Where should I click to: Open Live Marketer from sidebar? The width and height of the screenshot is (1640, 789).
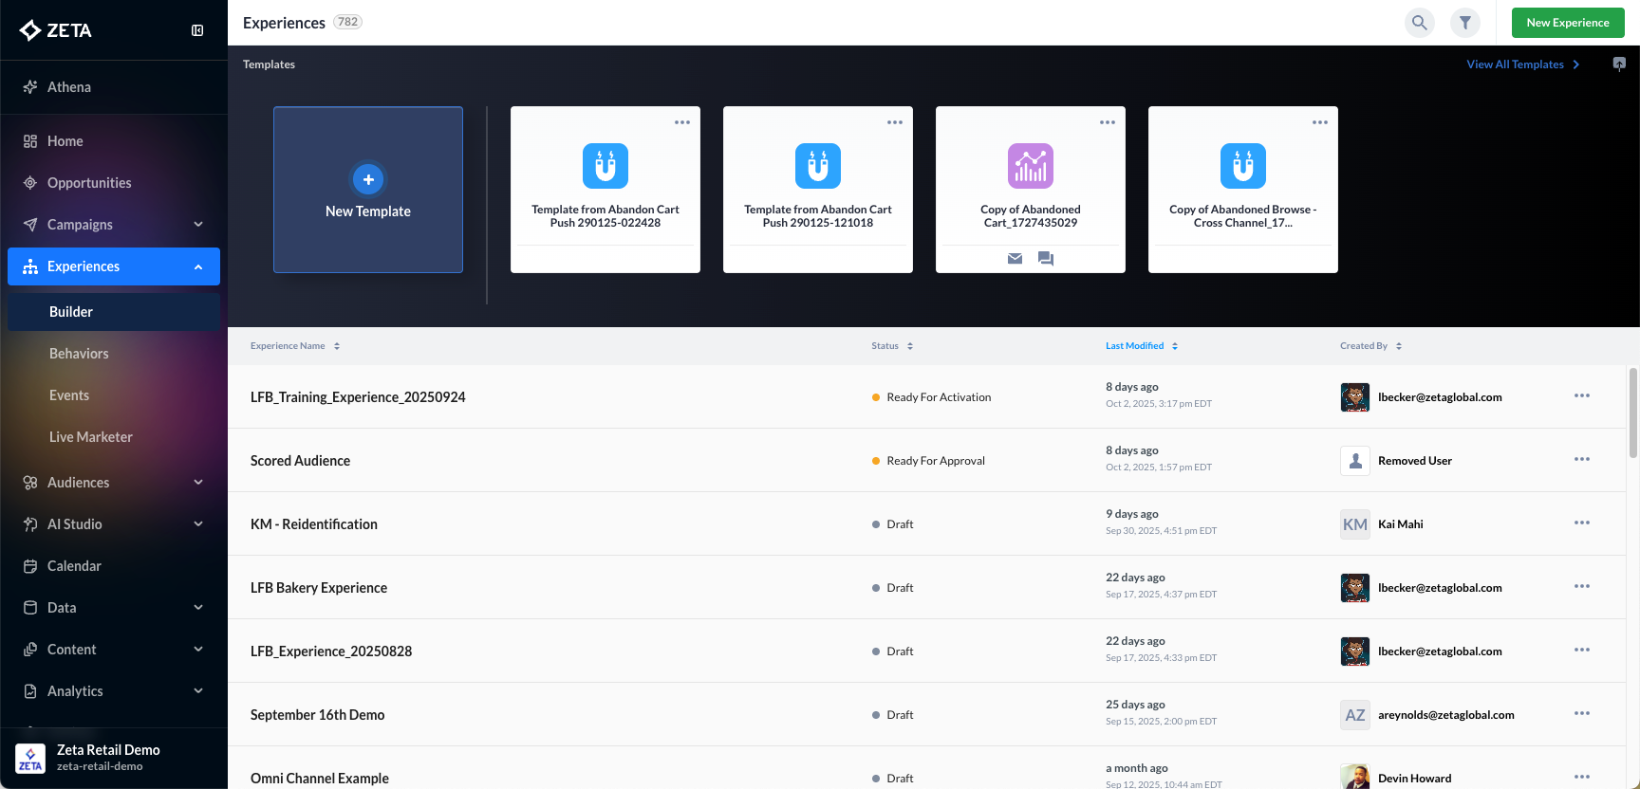click(91, 437)
